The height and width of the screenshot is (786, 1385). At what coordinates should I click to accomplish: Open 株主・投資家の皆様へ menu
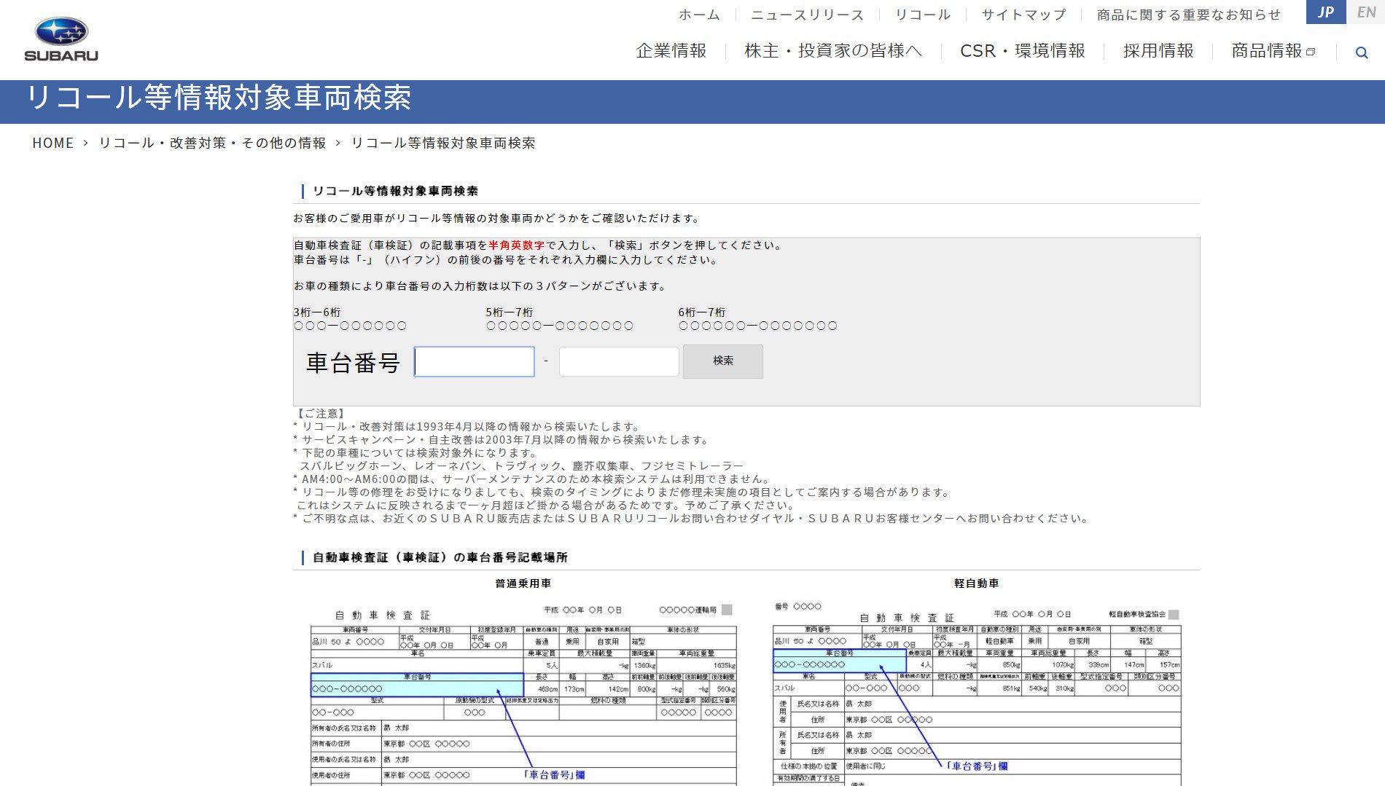833,51
